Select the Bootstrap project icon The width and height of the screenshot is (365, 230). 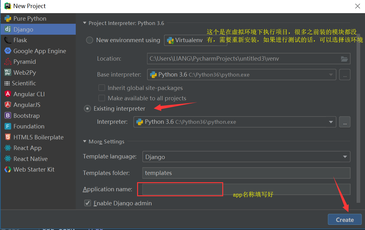(x=8, y=116)
